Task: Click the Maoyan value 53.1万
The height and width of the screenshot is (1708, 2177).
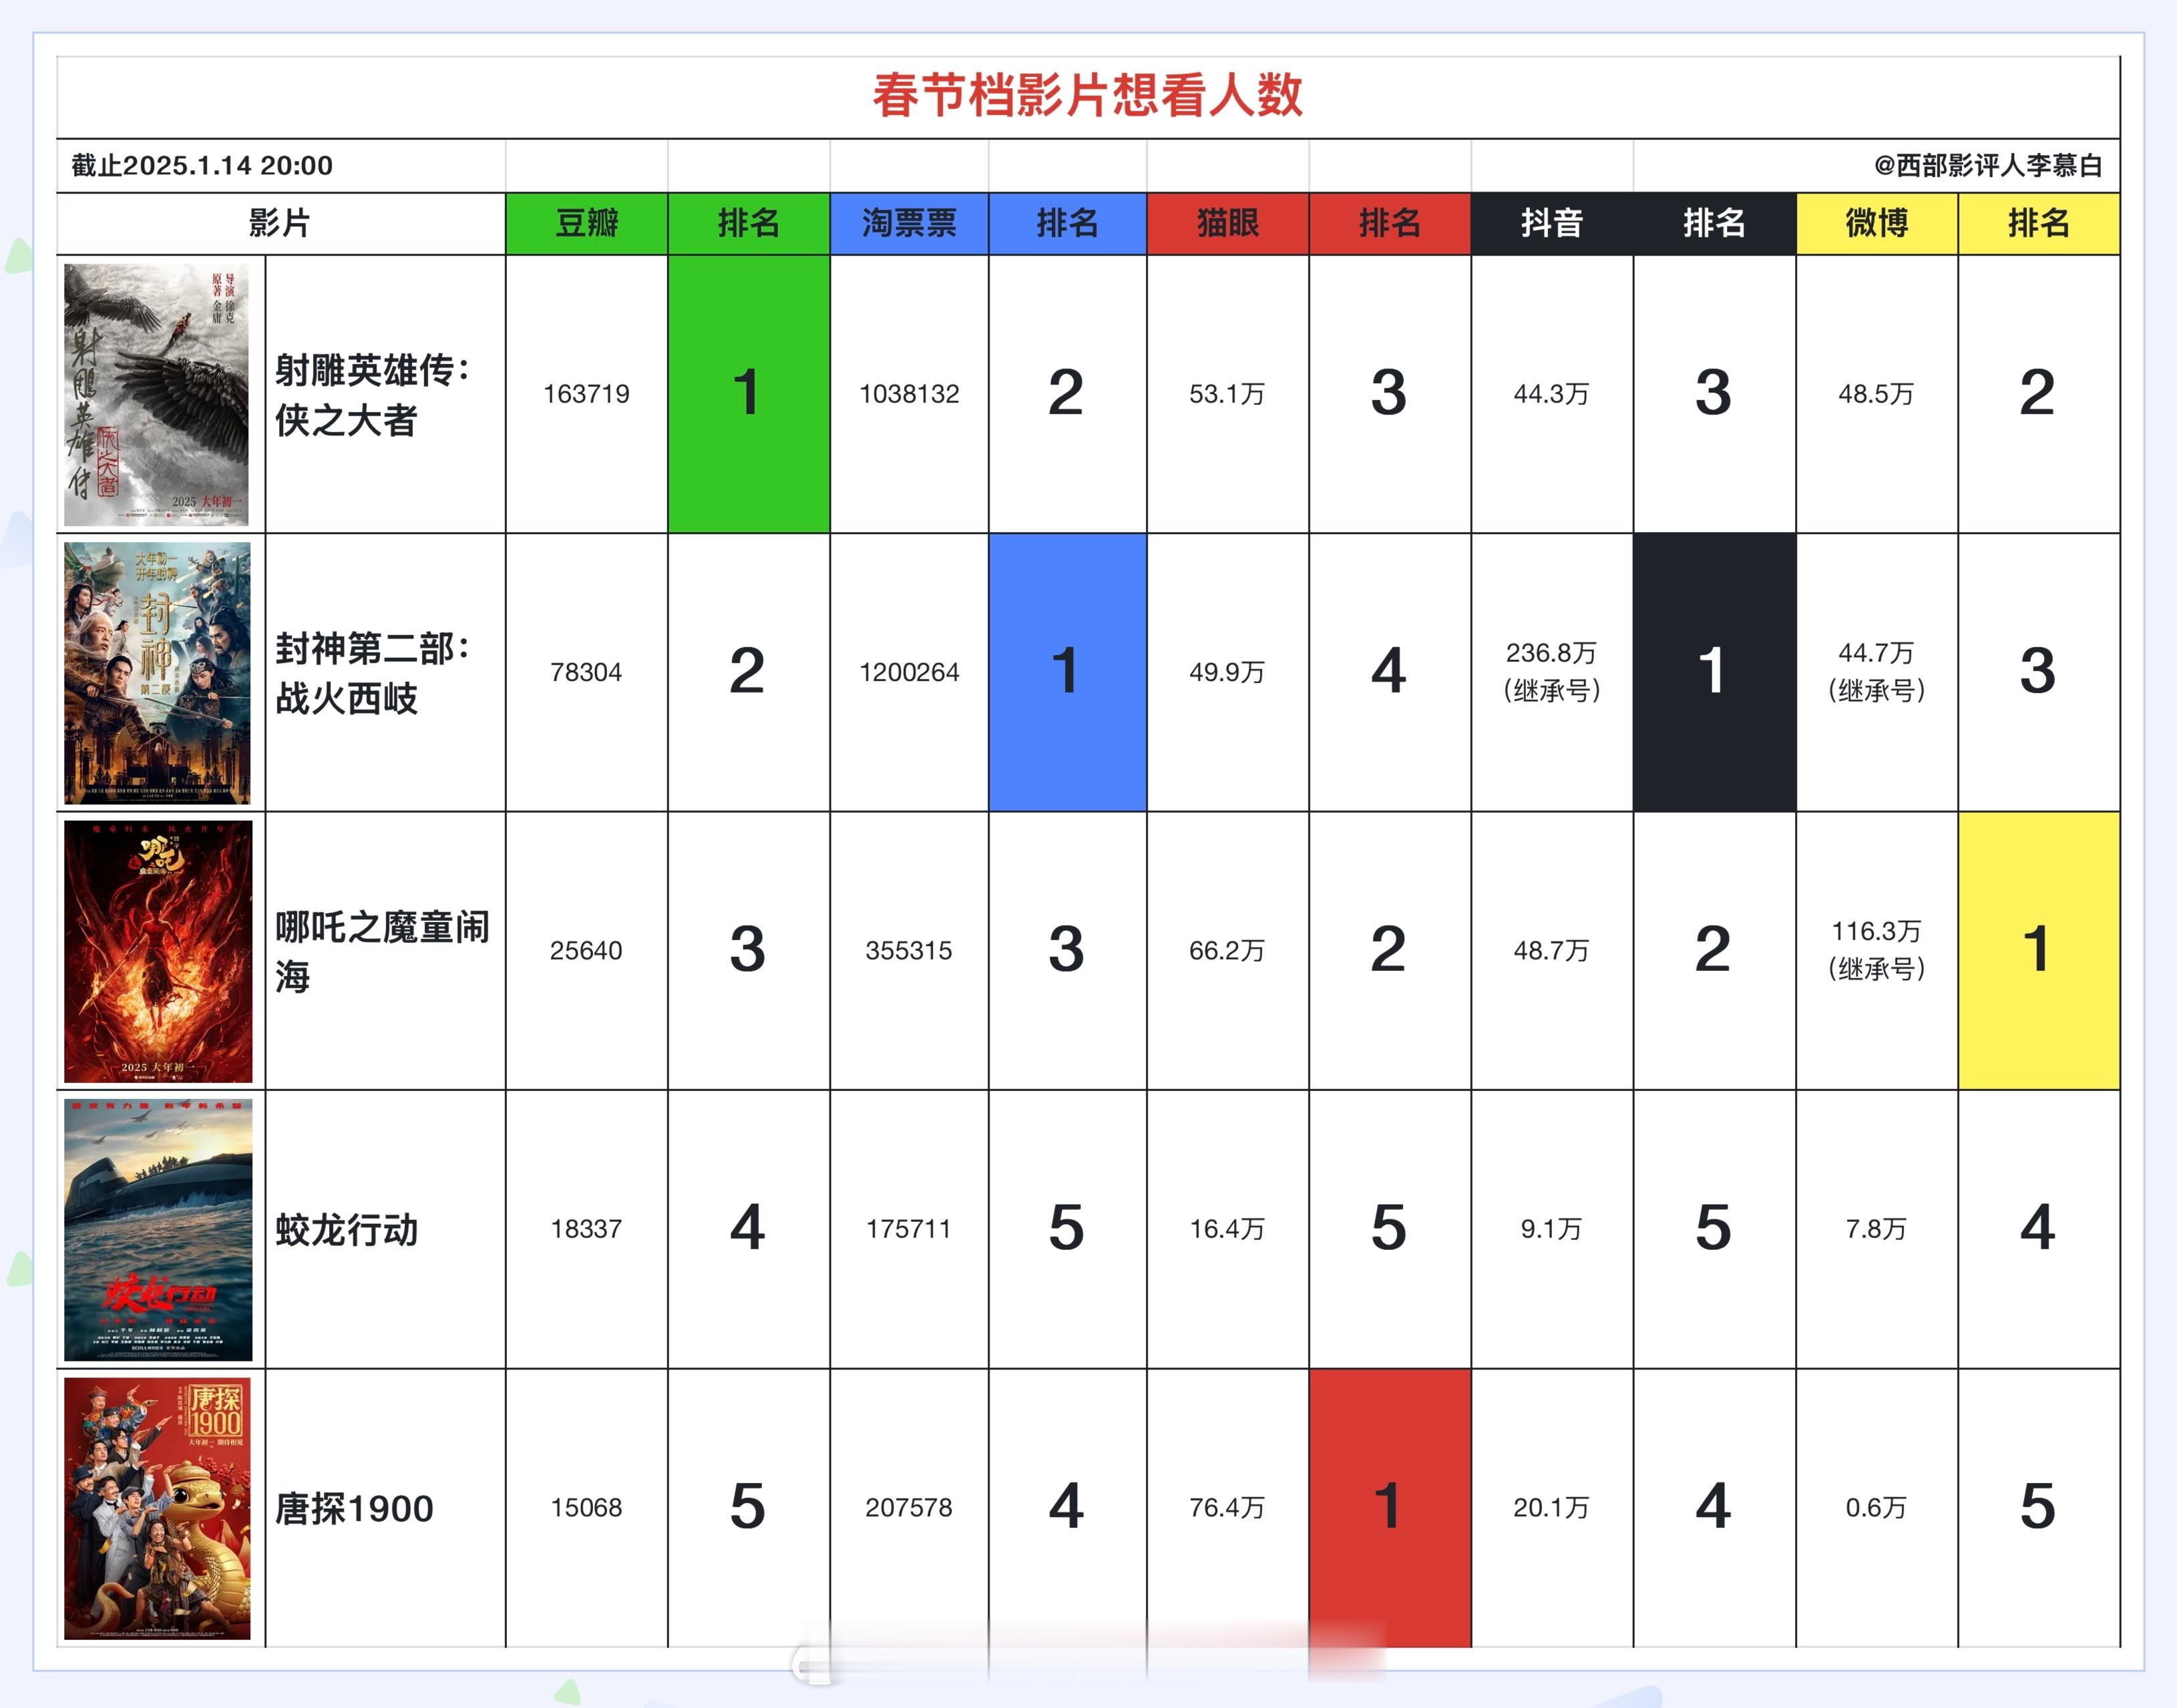Action: tap(1227, 394)
